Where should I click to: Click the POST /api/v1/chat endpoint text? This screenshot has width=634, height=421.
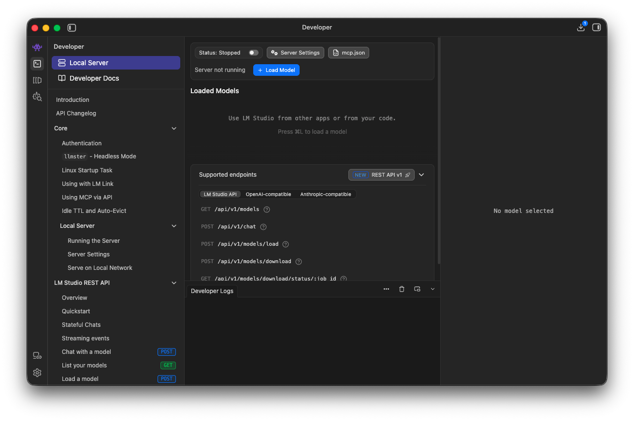tap(229, 227)
